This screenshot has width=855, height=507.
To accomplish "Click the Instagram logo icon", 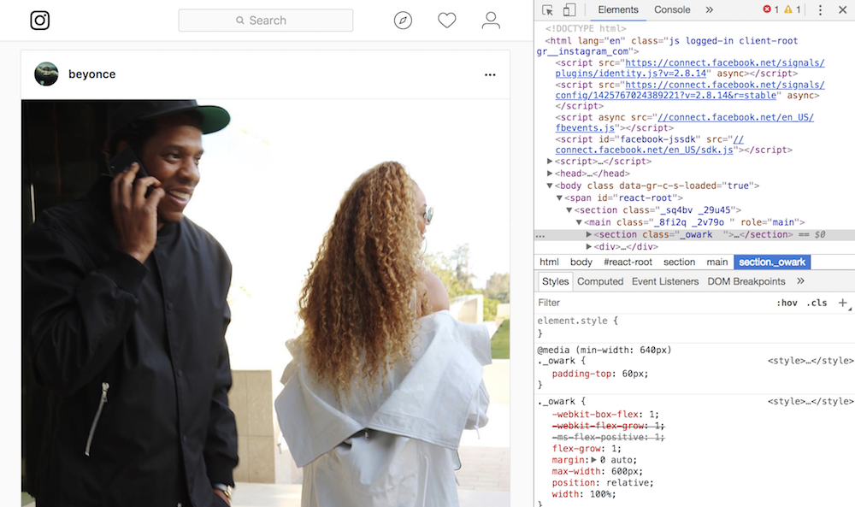I will 40,21.
